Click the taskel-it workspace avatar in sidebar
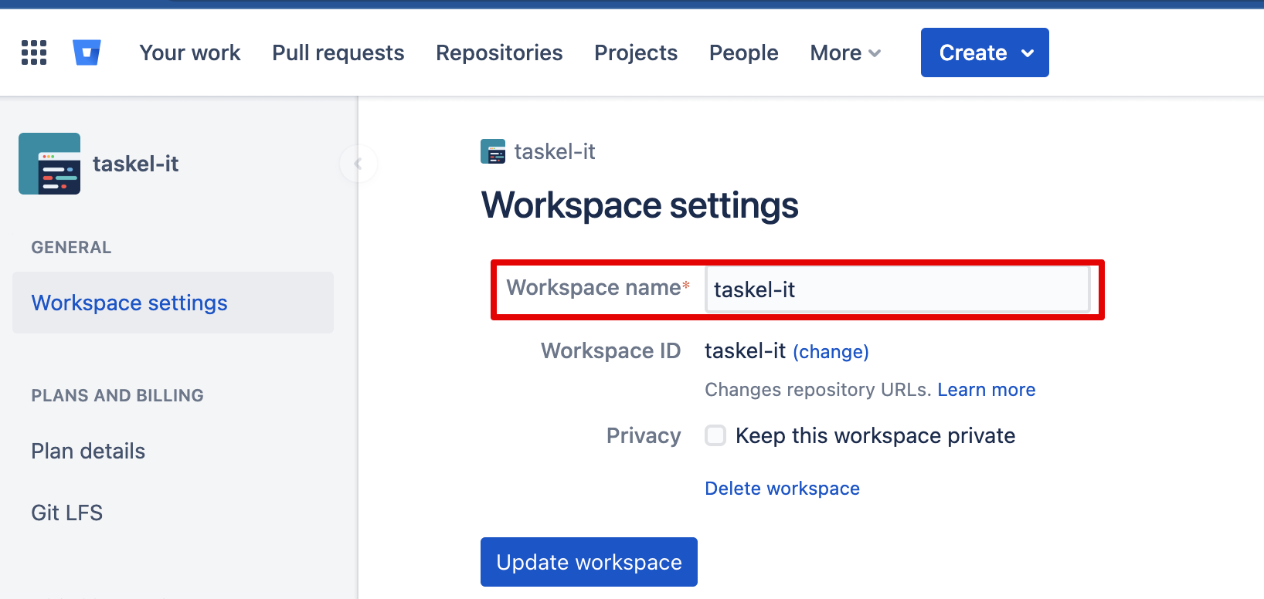1264x599 pixels. coord(49,164)
